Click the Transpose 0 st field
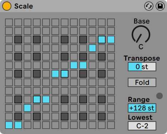167x134 pixels. coord(142,67)
